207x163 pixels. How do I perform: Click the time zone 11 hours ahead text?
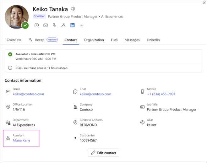point(41,68)
